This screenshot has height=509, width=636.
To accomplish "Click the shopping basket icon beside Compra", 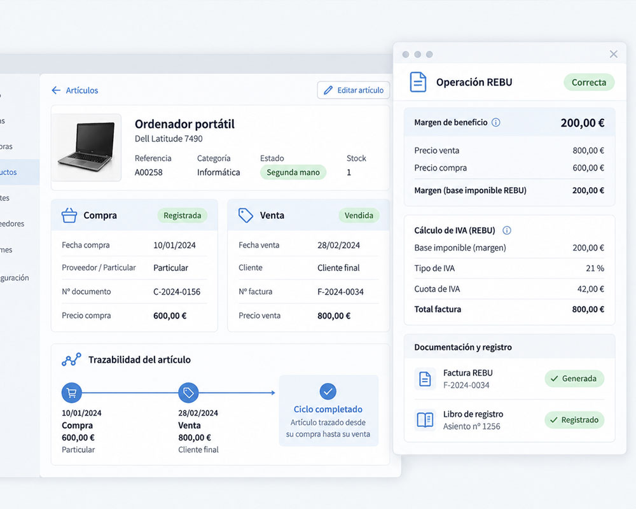I will pos(69,215).
